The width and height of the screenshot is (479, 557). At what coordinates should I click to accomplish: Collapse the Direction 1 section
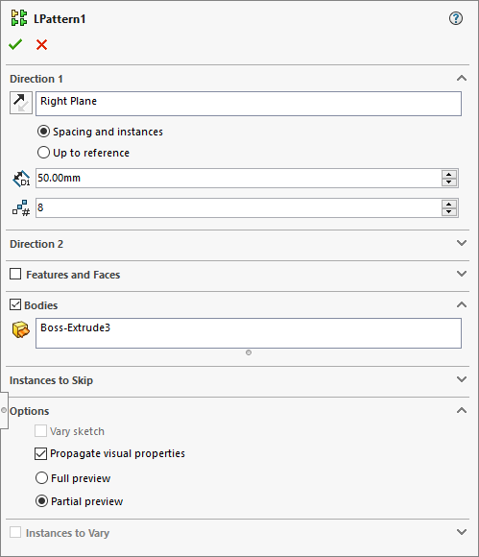(462, 78)
